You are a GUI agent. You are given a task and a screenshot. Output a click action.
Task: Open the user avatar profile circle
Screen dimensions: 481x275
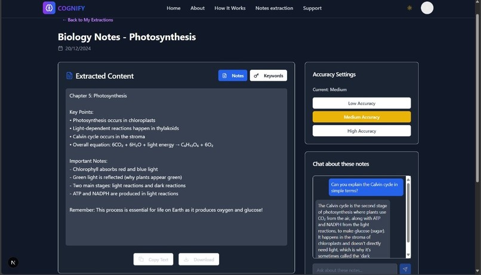(427, 8)
